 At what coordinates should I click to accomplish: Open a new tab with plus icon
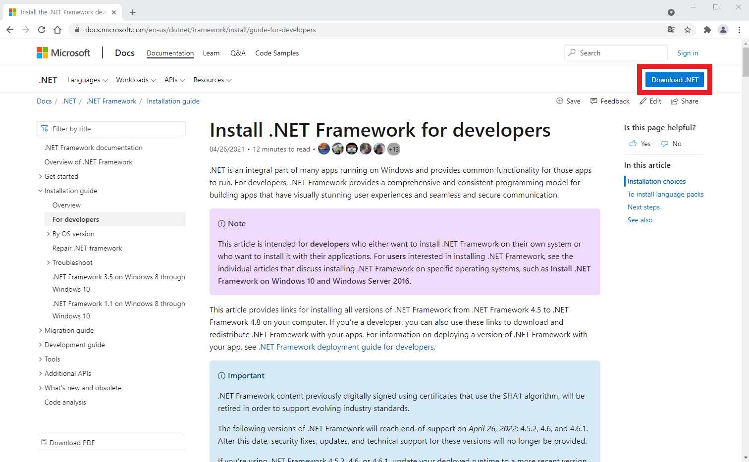coord(133,12)
